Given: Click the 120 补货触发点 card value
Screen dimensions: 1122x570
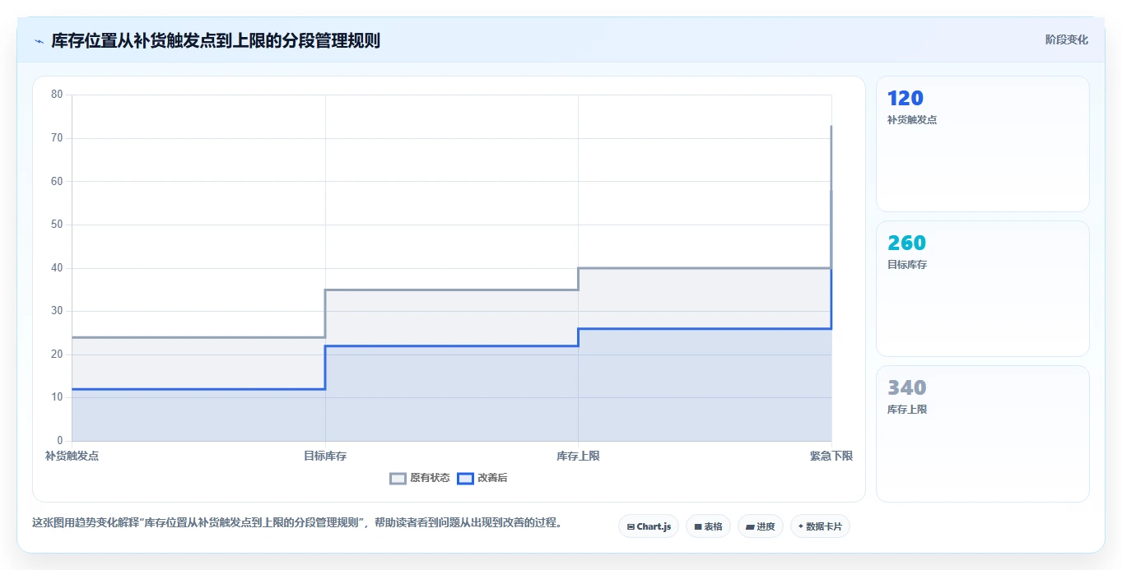Looking at the screenshot, I should (906, 99).
